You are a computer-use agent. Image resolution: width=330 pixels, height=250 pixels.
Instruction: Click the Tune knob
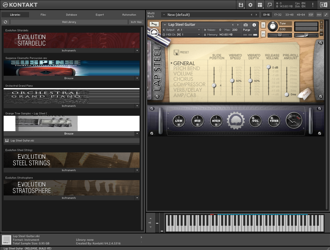click(273, 26)
